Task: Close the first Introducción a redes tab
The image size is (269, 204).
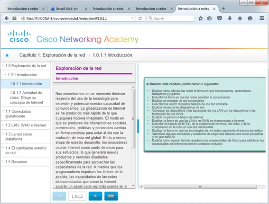Action: coord(43,9)
